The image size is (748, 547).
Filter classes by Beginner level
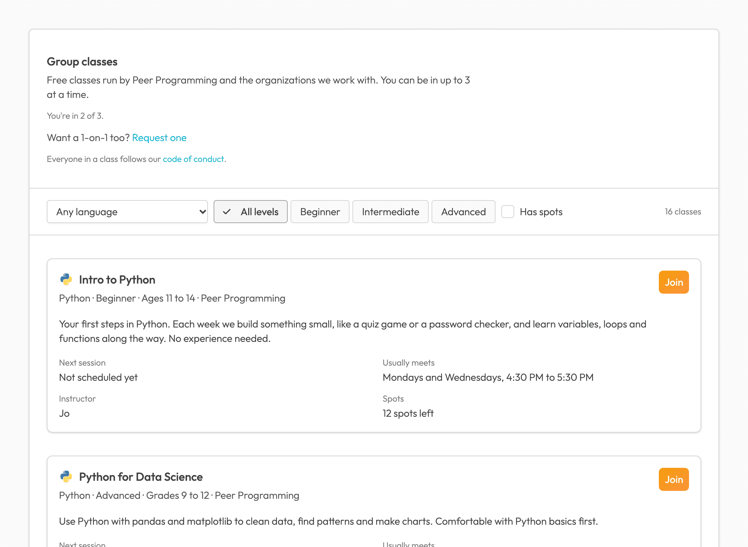(320, 212)
